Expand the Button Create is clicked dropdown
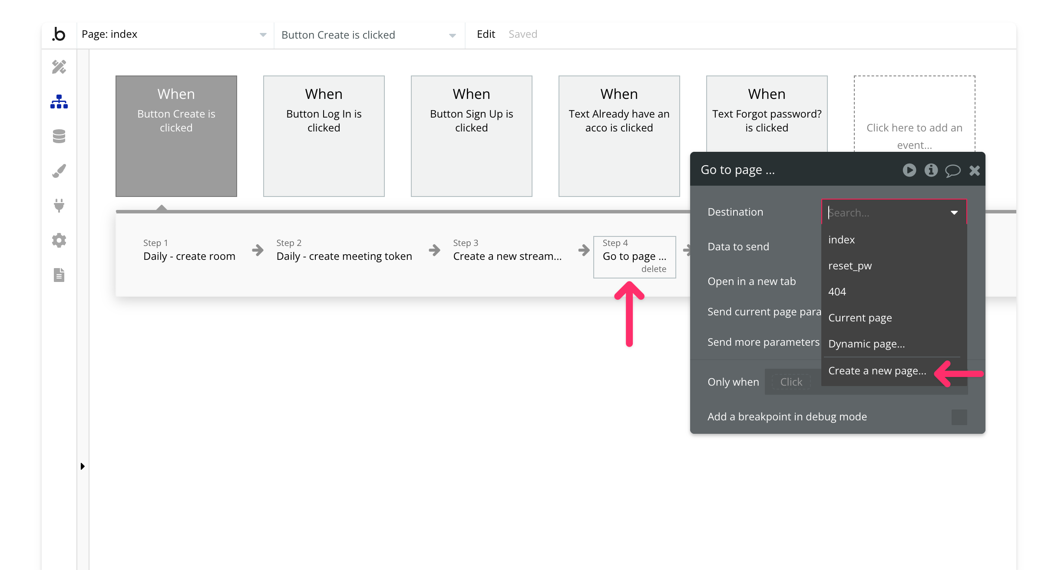Image resolution: width=1058 pixels, height=570 pixels. pos(452,35)
